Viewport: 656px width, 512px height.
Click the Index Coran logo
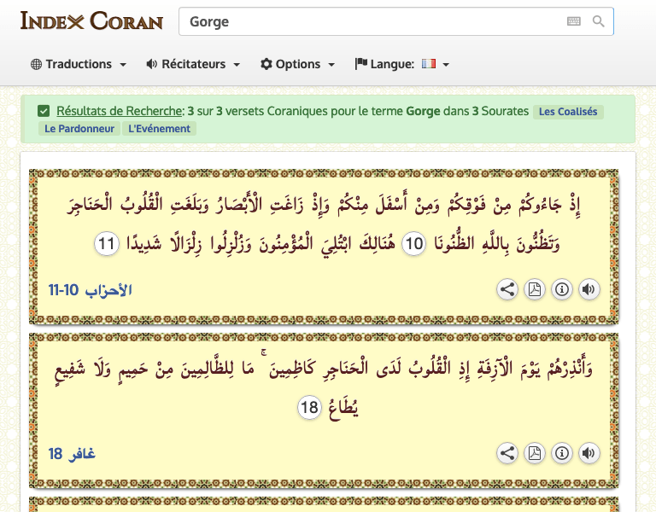(91, 20)
